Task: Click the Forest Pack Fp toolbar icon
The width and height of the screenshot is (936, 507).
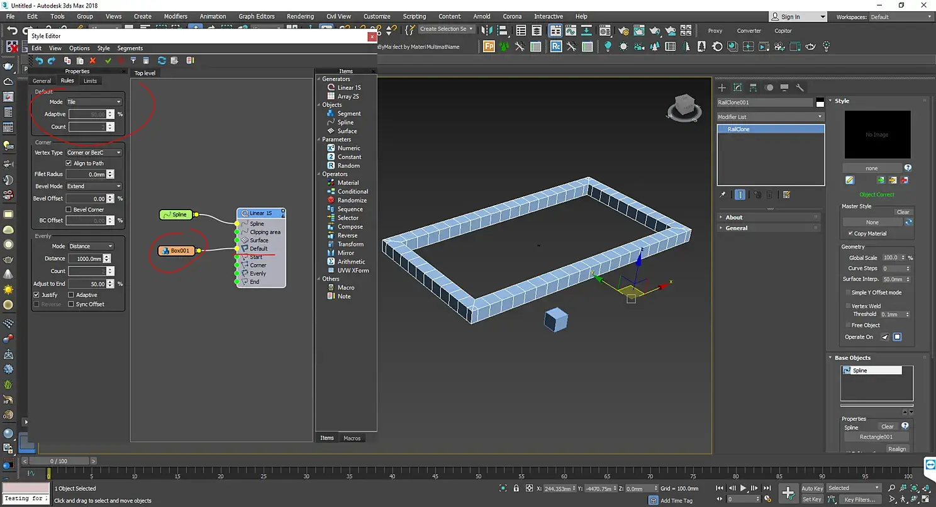Action: [489, 47]
